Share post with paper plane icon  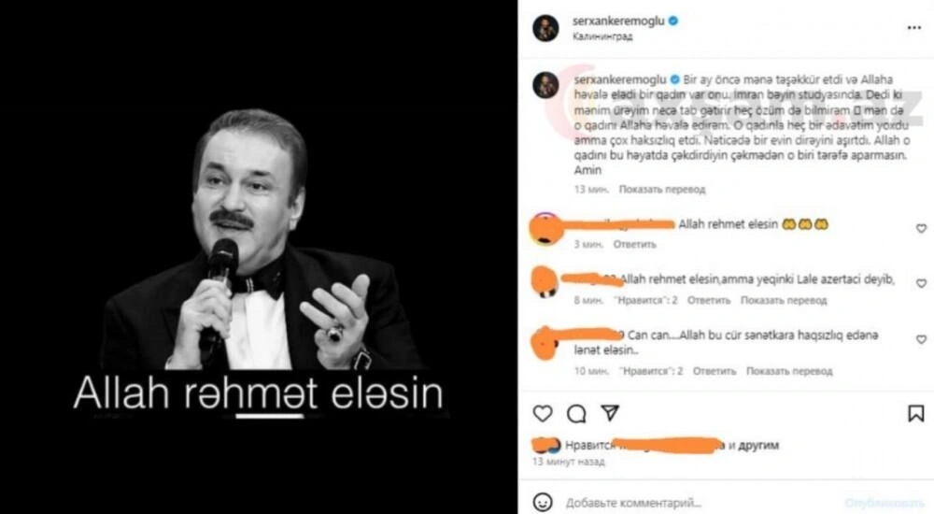click(610, 413)
